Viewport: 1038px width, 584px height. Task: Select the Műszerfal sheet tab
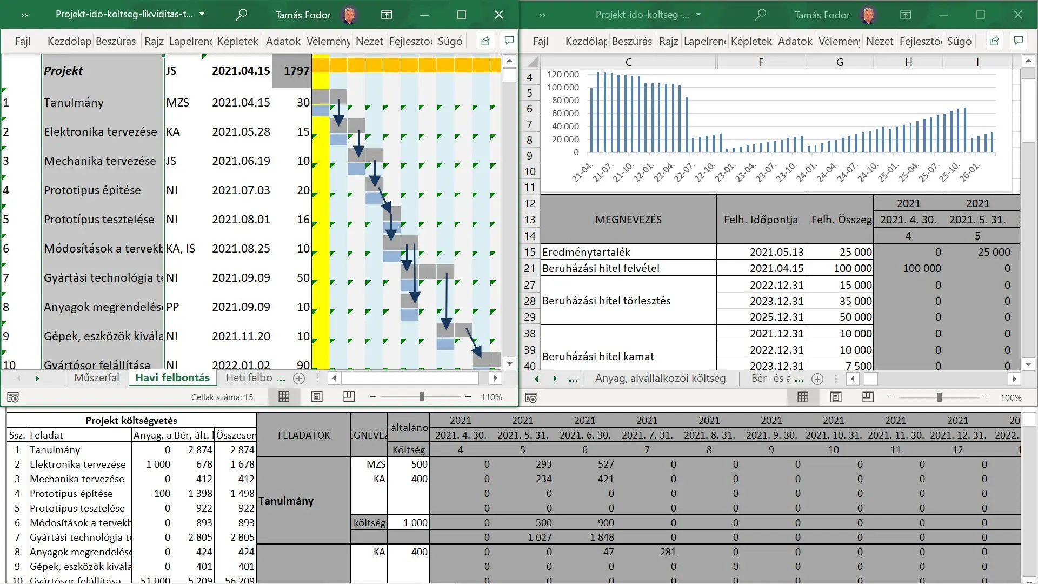point(96,378)
